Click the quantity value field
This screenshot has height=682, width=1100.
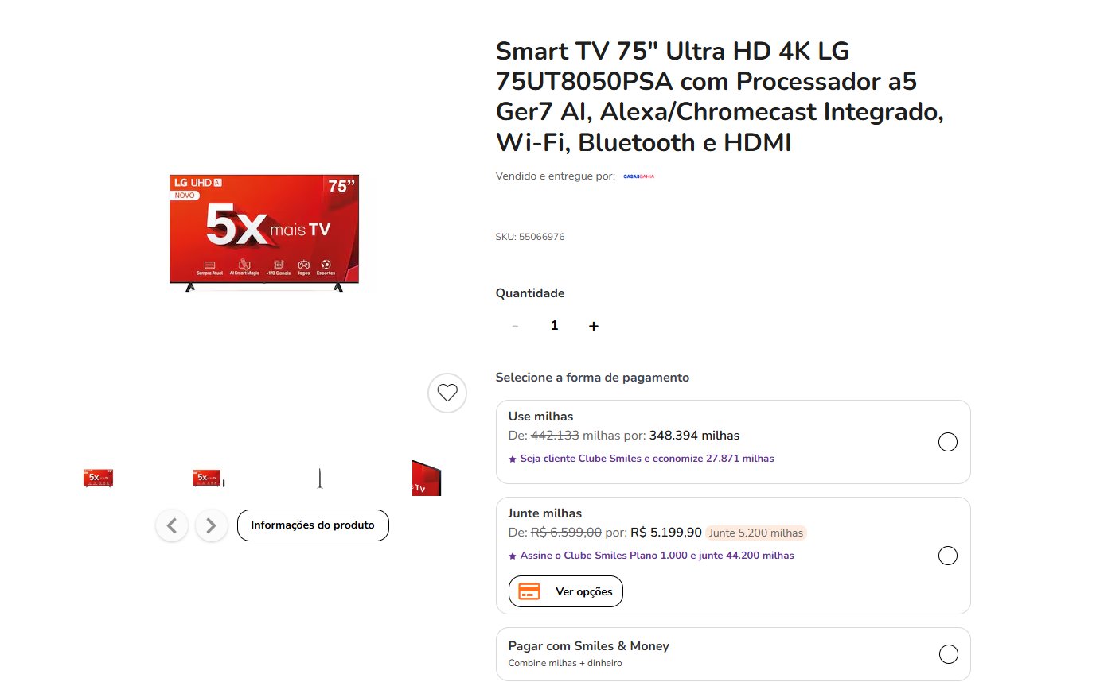[x=555, y=326]
